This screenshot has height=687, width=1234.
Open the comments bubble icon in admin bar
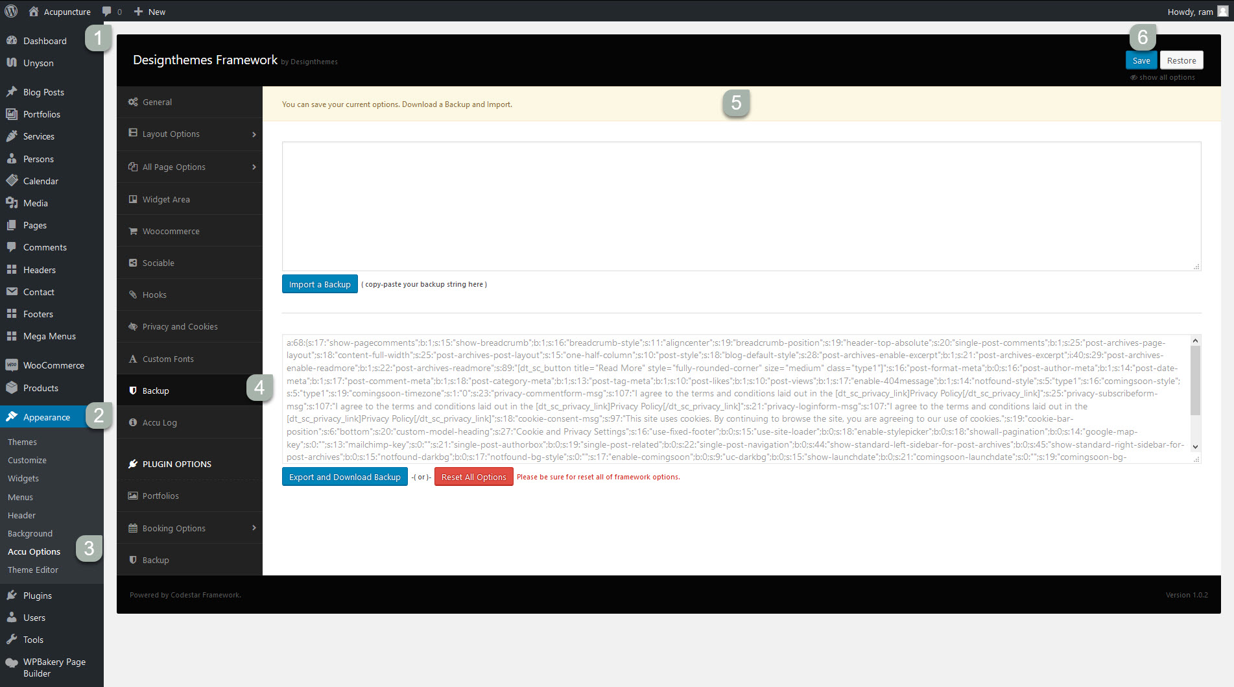coord(107,12)
